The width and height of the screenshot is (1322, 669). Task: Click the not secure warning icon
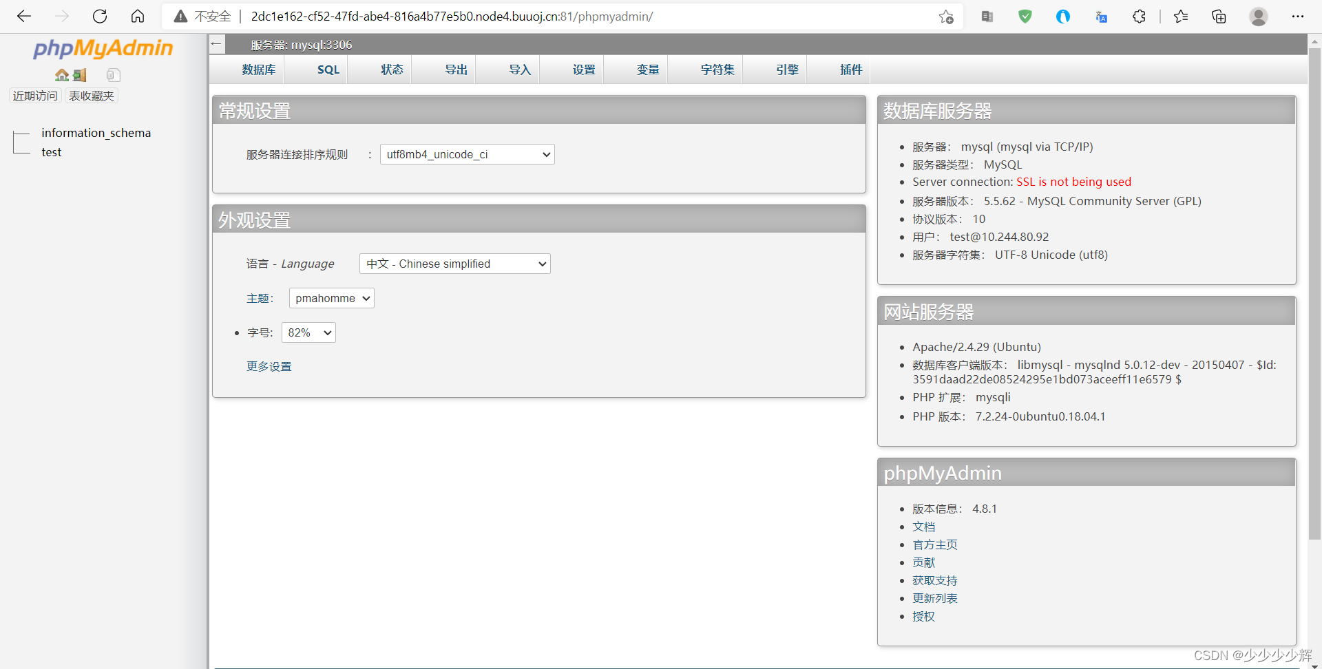pyautogui.click(x=180, y=17)
